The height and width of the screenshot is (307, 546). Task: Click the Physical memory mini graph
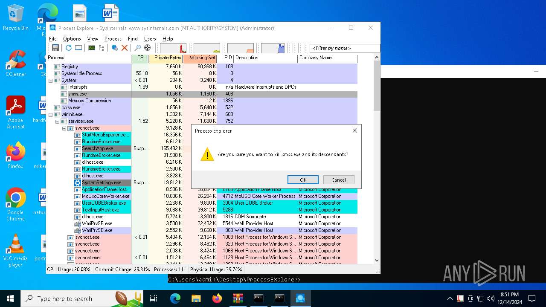coord(241,48)
